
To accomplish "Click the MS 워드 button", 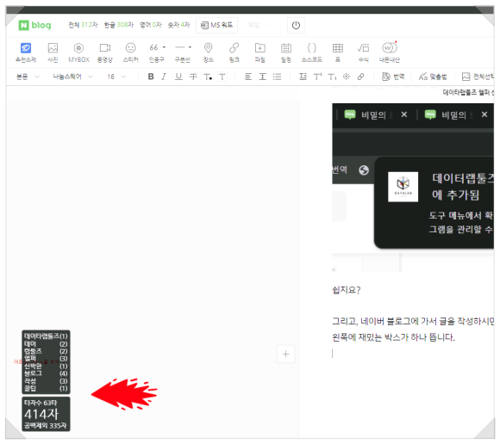I will point(217,25).
